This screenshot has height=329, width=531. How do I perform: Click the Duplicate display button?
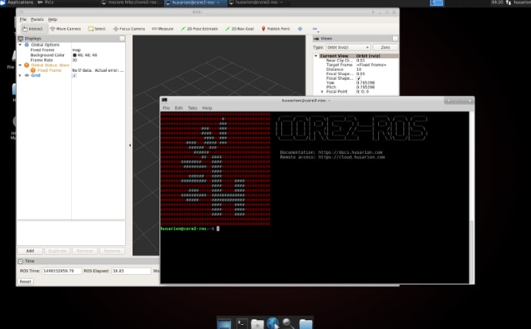click(x=57, y=251)
